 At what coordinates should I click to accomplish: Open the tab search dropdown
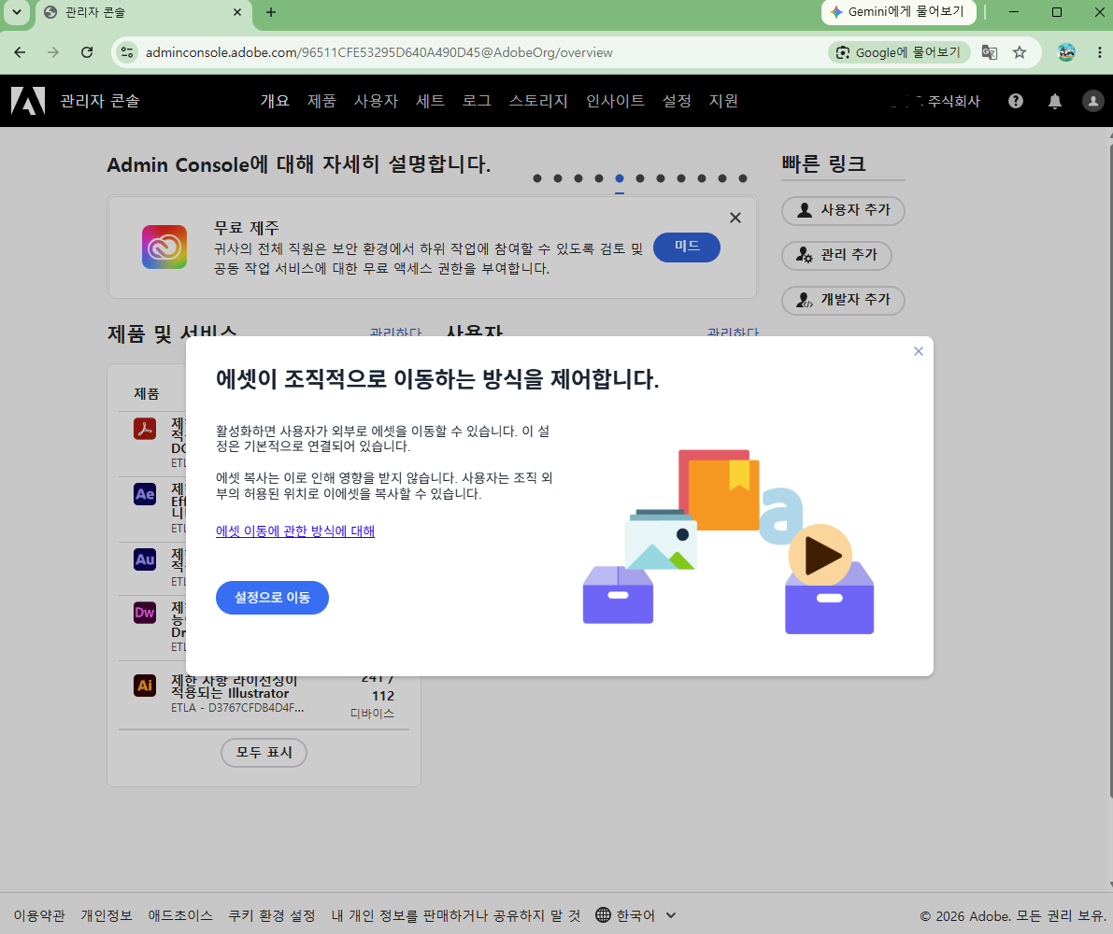(x=16, y=12)
